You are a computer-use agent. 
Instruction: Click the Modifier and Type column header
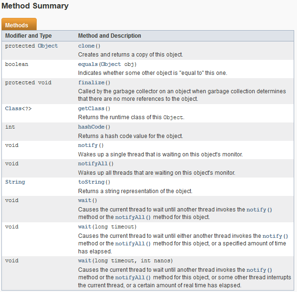[x=28, y=36]
